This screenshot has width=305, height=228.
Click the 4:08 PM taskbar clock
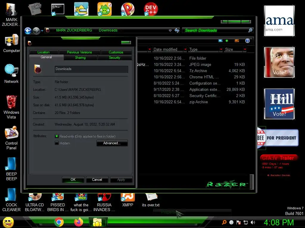pyautogui.click(x=279, y=222)
